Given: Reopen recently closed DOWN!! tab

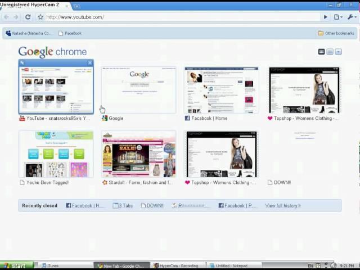Looking at the screenshot, I should [152, 205].
